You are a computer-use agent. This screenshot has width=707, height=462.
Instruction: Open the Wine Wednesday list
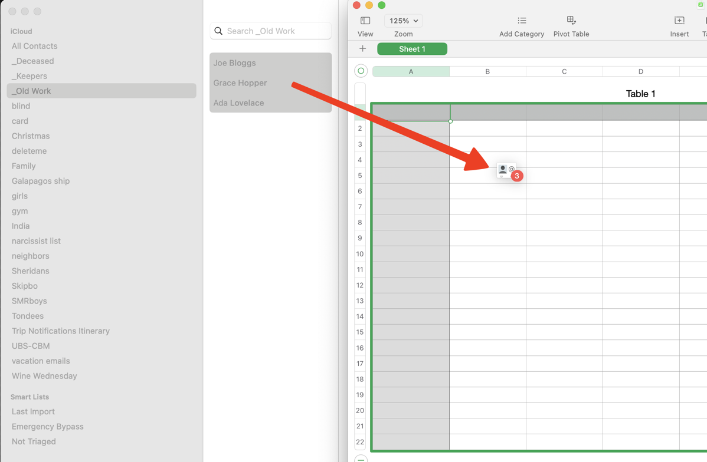click(44, 376)
